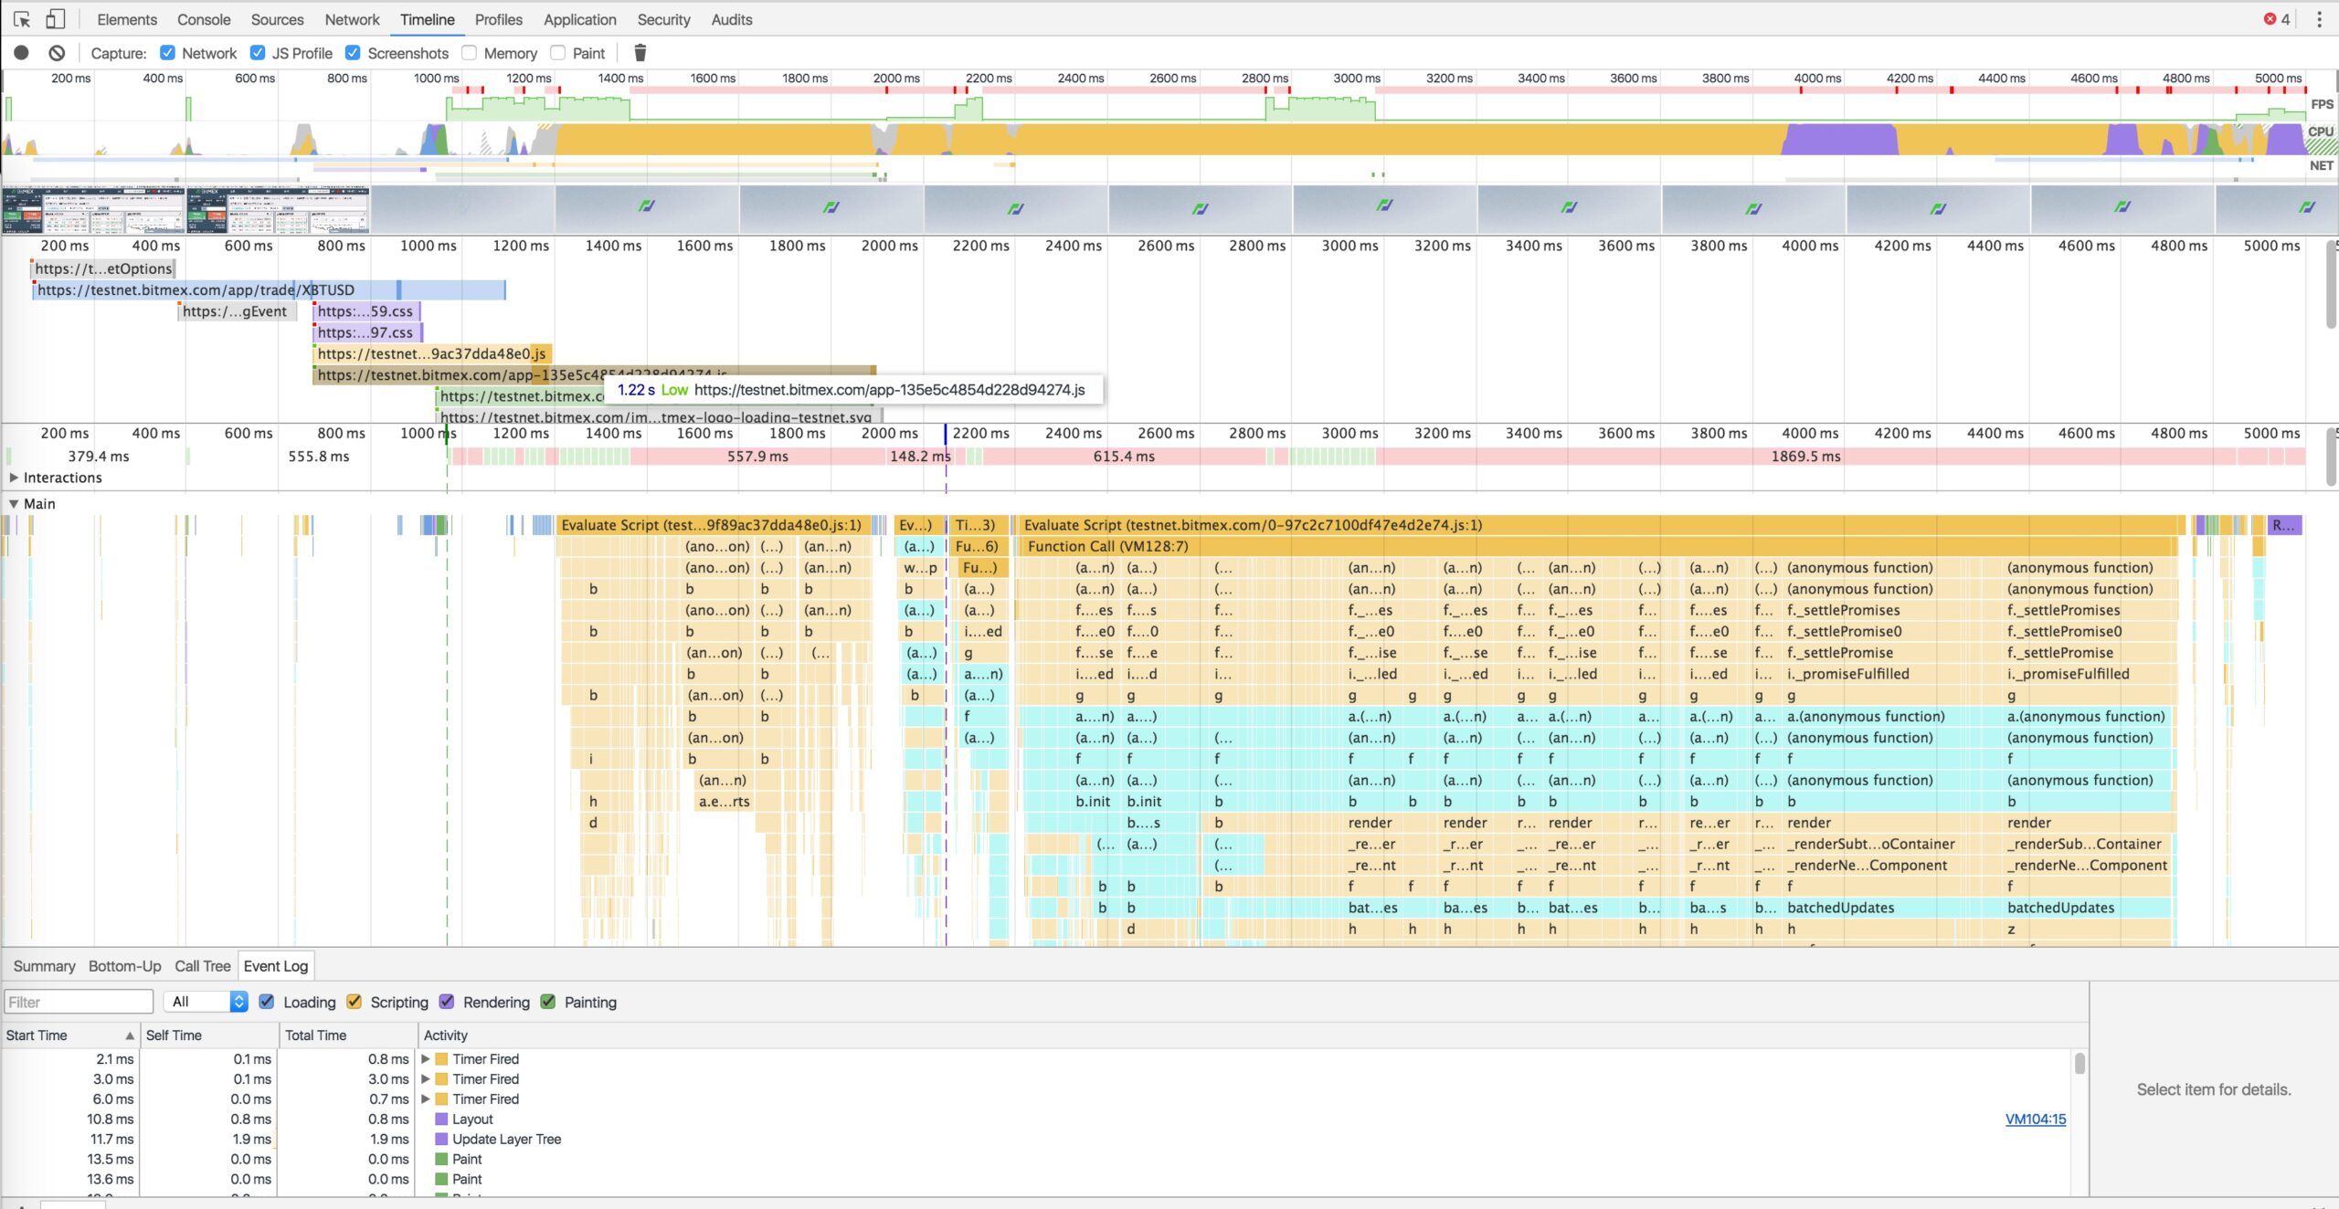Click the event log Filter field

point(79,1002)
